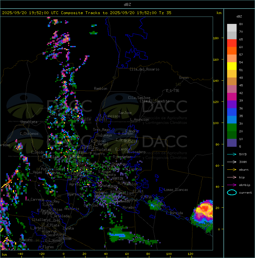Click the 'Manzano' map label
The height and width of the screenshot is (258, 255).
click(x=26, y=240)
